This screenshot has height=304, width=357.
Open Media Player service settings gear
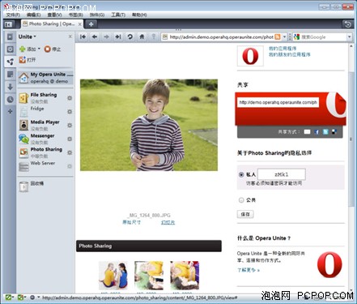[x=70, y=126]
